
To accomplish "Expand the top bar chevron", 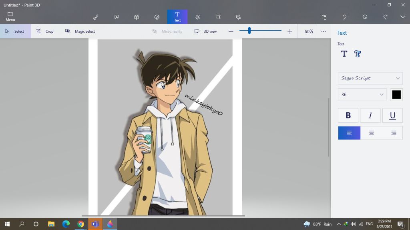I will pos(403,17).
